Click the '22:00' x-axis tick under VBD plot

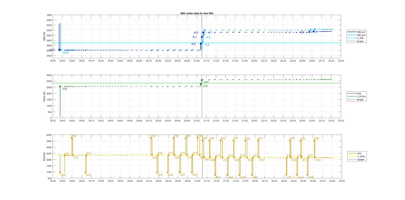[x=255, y=61]
